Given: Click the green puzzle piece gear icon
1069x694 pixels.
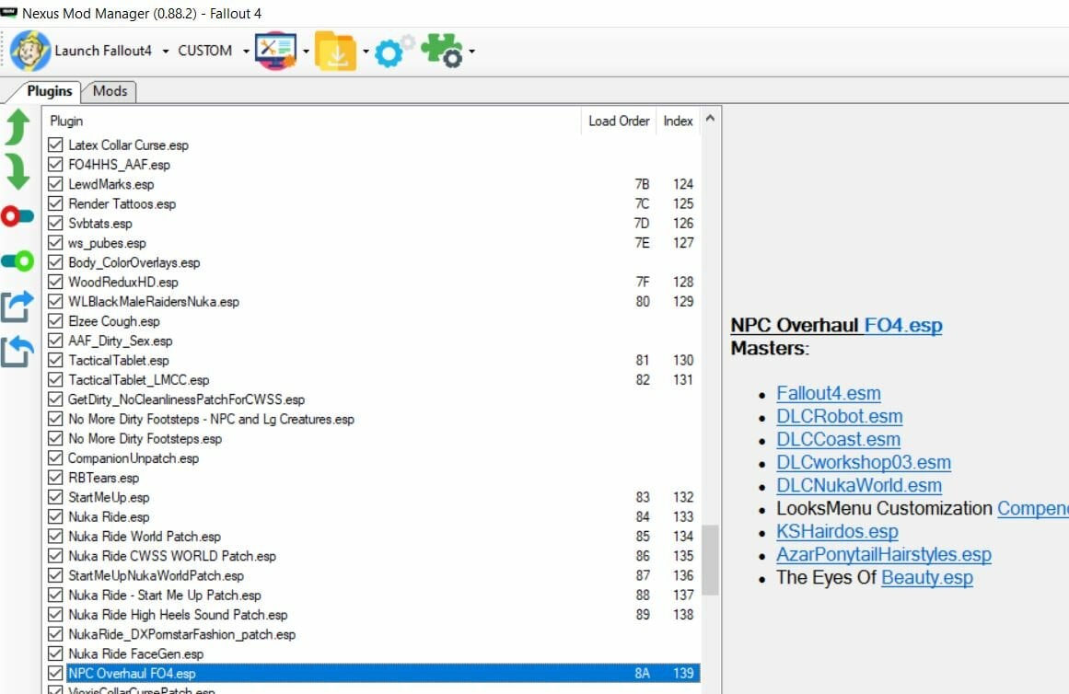Looking at the screenshot, I should tap(442, 52).
